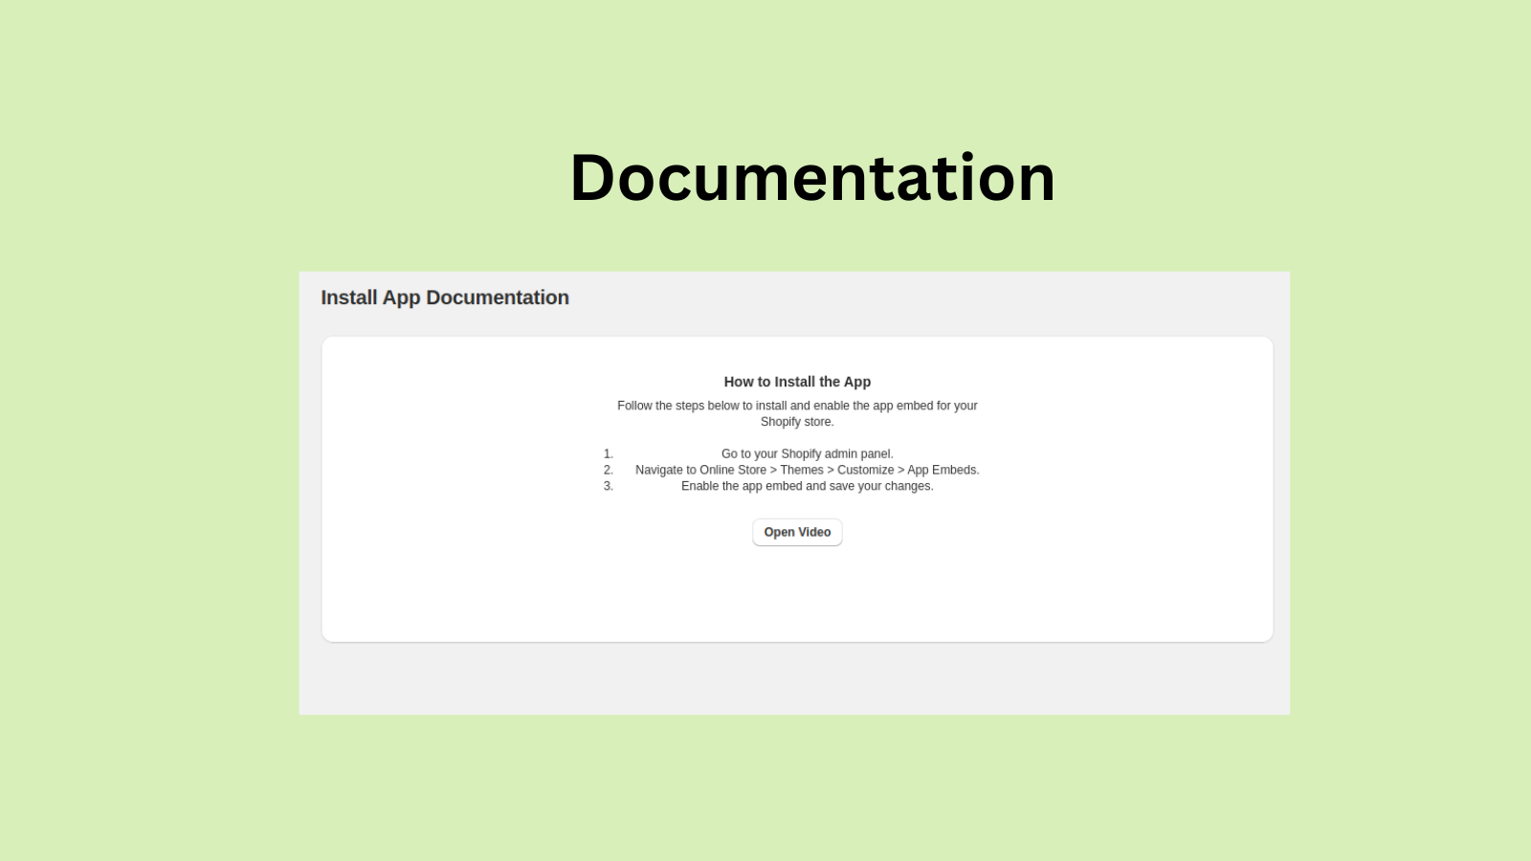
Task: Click the Open Video button
Action: click(x=797, y=532)
